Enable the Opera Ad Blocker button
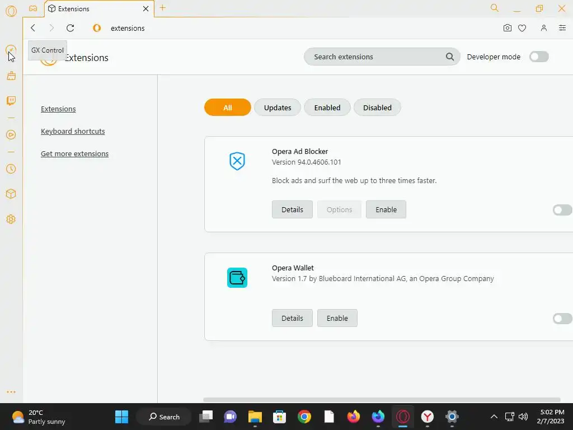573x430 pixels. point(386,209)
